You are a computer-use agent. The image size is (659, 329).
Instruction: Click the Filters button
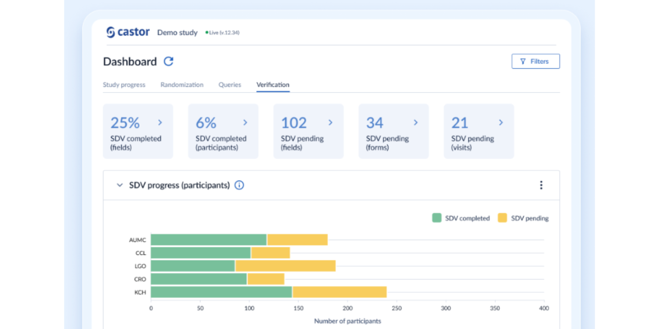pyautogui.click(x=535, y=61)
